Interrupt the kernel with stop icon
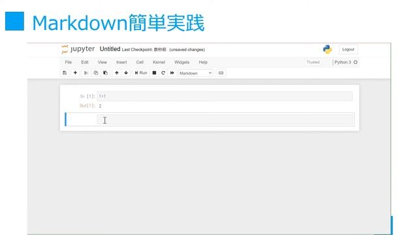Image resolution: width=418 pixels, height=235 pixels. [154, 72]
